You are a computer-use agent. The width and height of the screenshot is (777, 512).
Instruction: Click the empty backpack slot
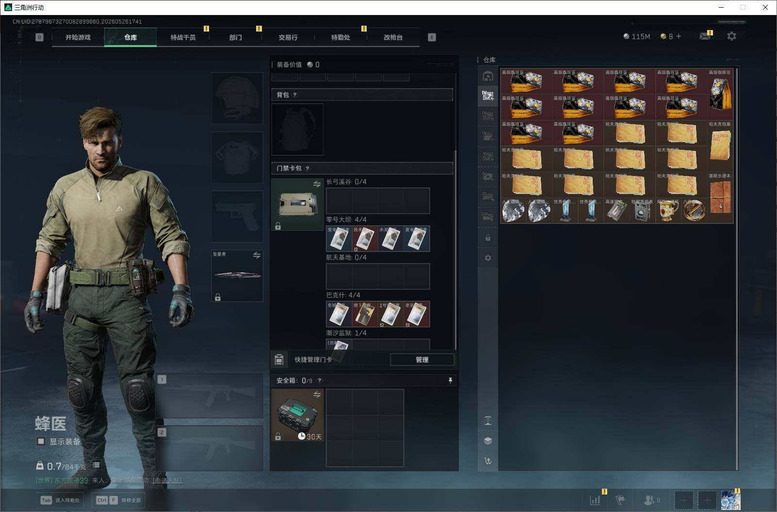tap(297, 129)
